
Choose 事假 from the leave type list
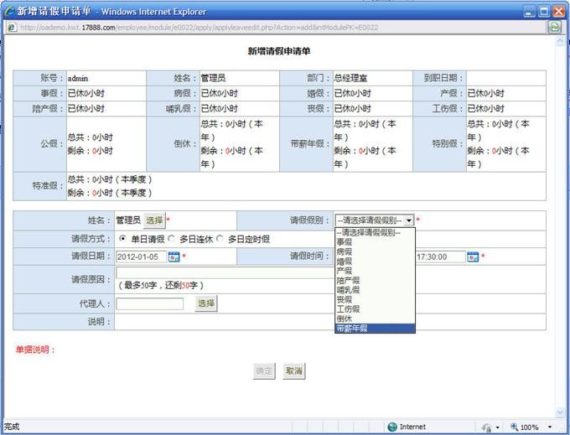pyautogui.click(x=345, y=241)
